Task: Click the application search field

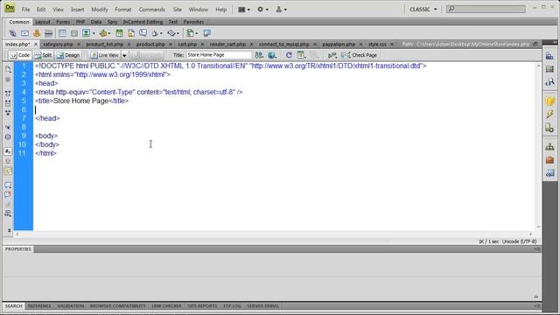Action: click(486, 9)
